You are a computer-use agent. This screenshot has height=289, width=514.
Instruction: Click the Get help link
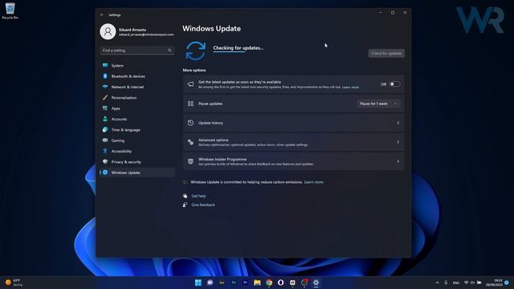click(x=198, y=196)
